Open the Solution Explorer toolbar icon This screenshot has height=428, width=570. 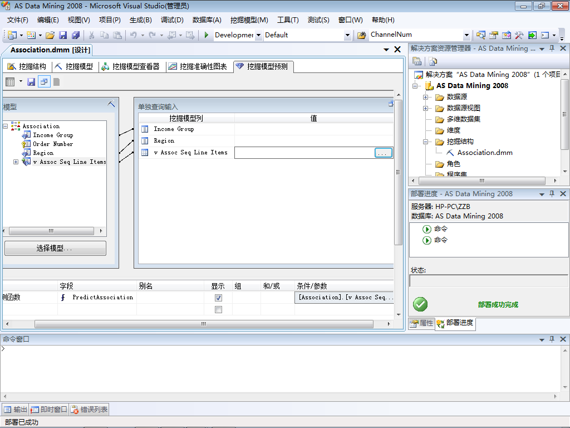pyautogui.click(x=480, y=35)
